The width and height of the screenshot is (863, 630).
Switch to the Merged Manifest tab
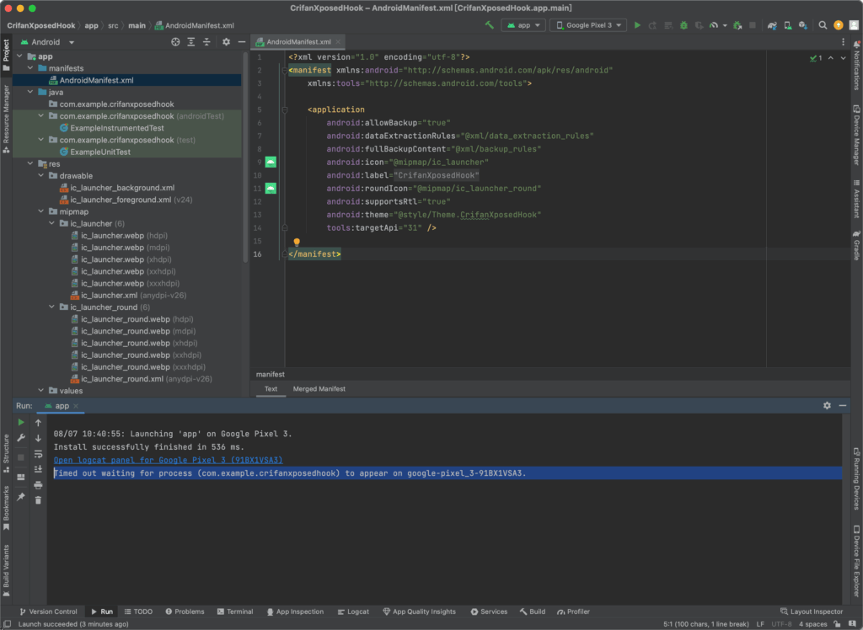[319, 389]
